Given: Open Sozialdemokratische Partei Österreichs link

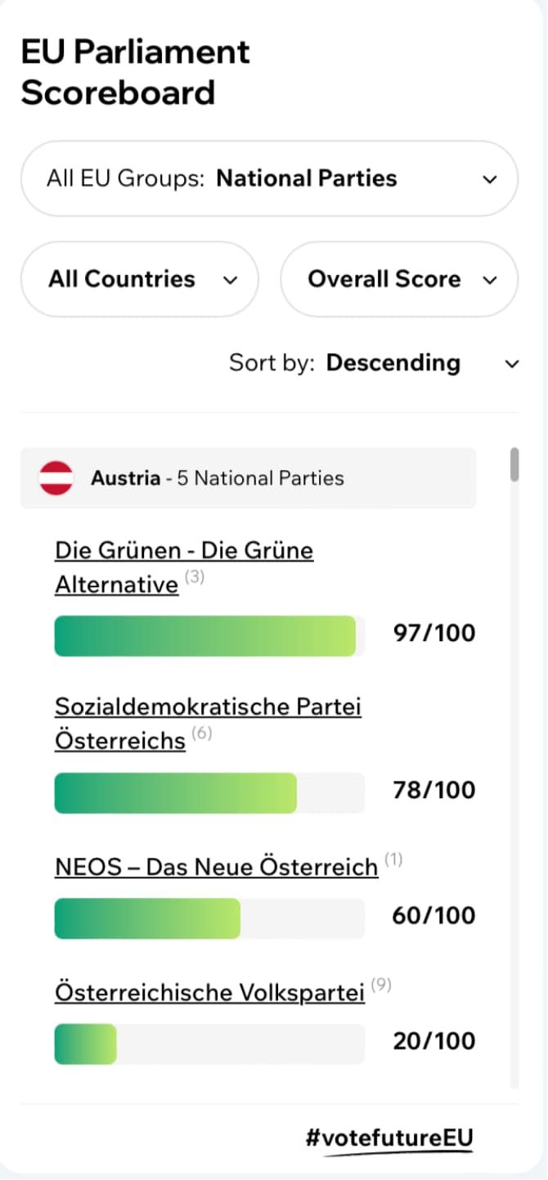Looking at the screenshot, I should pyautogui.click(x=208, y=723).
